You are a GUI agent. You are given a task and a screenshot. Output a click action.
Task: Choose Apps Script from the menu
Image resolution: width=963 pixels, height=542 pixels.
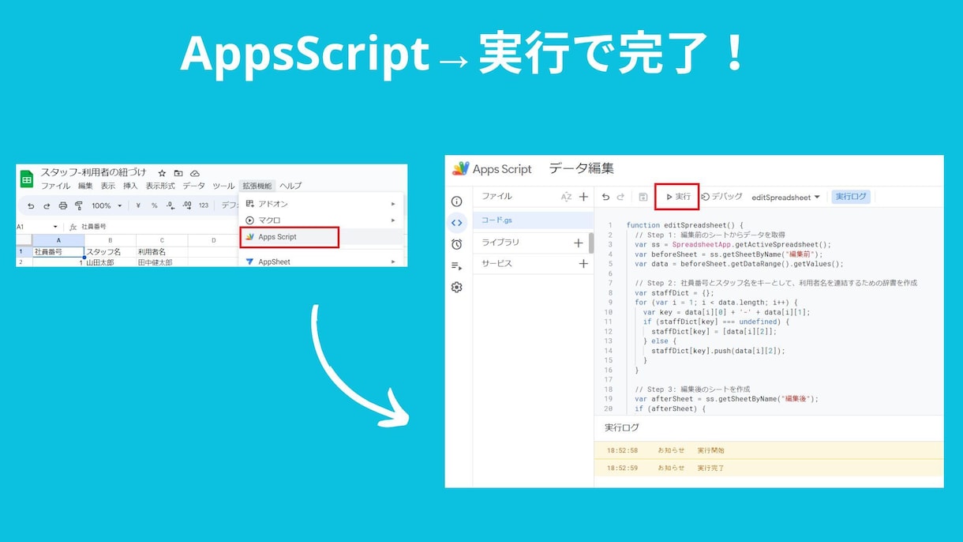coord(289,237)
